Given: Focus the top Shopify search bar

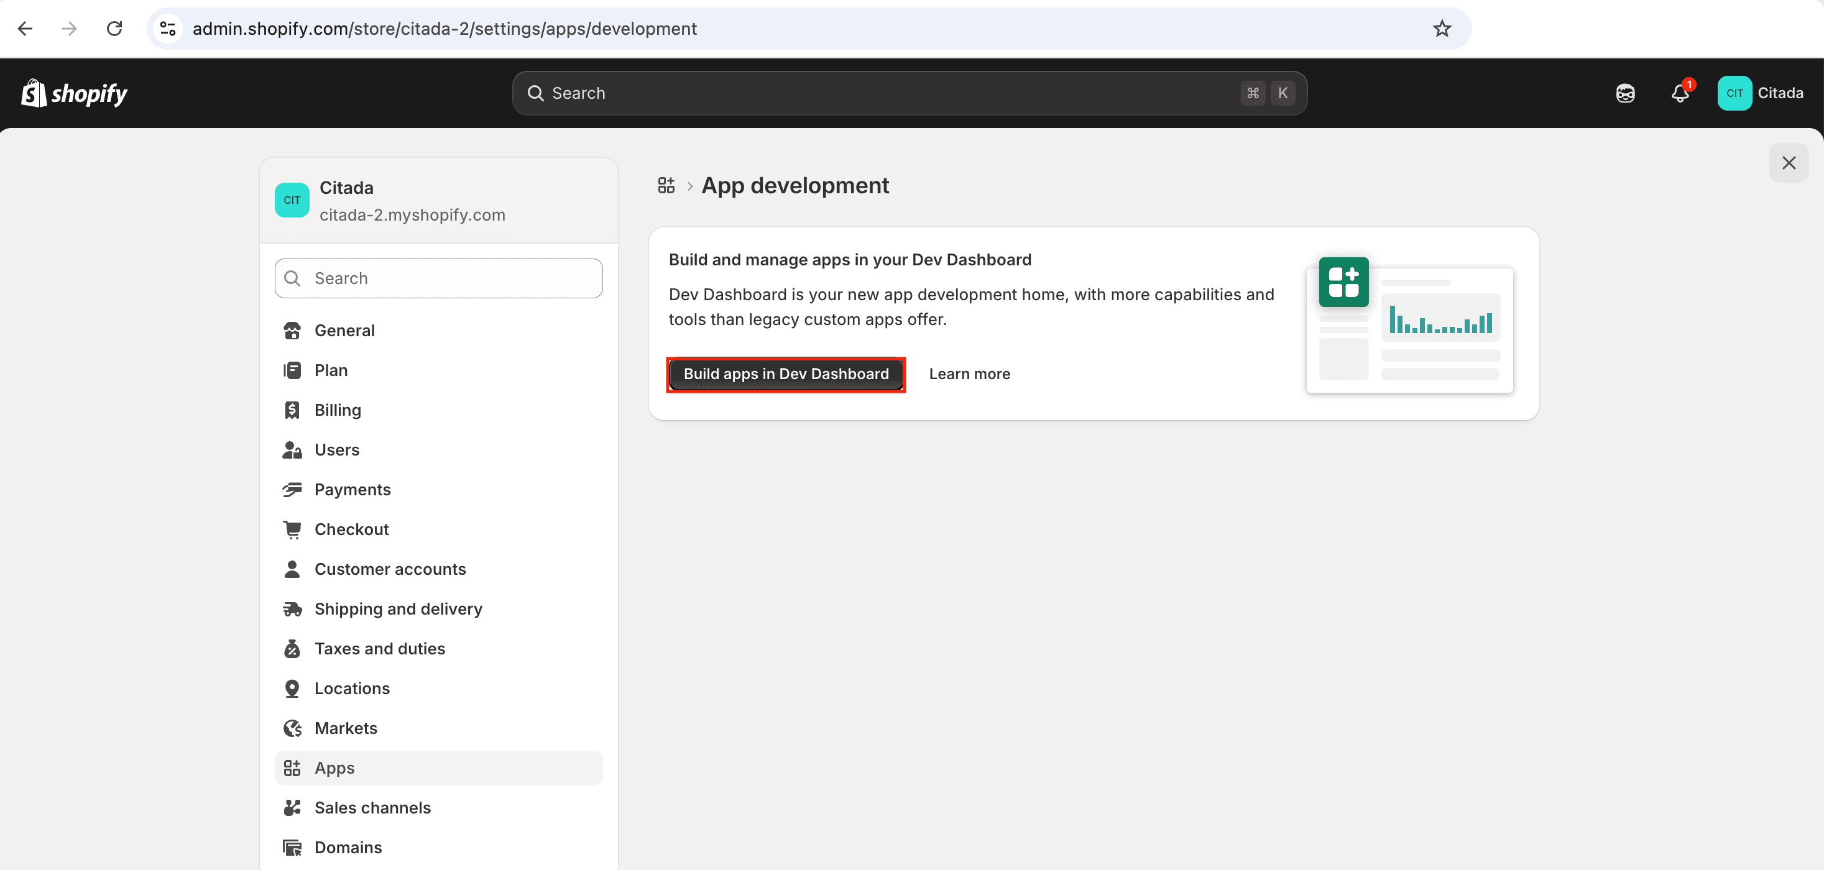Looking at the screenshot, I should pyautogui.click(x=909, y=93).
